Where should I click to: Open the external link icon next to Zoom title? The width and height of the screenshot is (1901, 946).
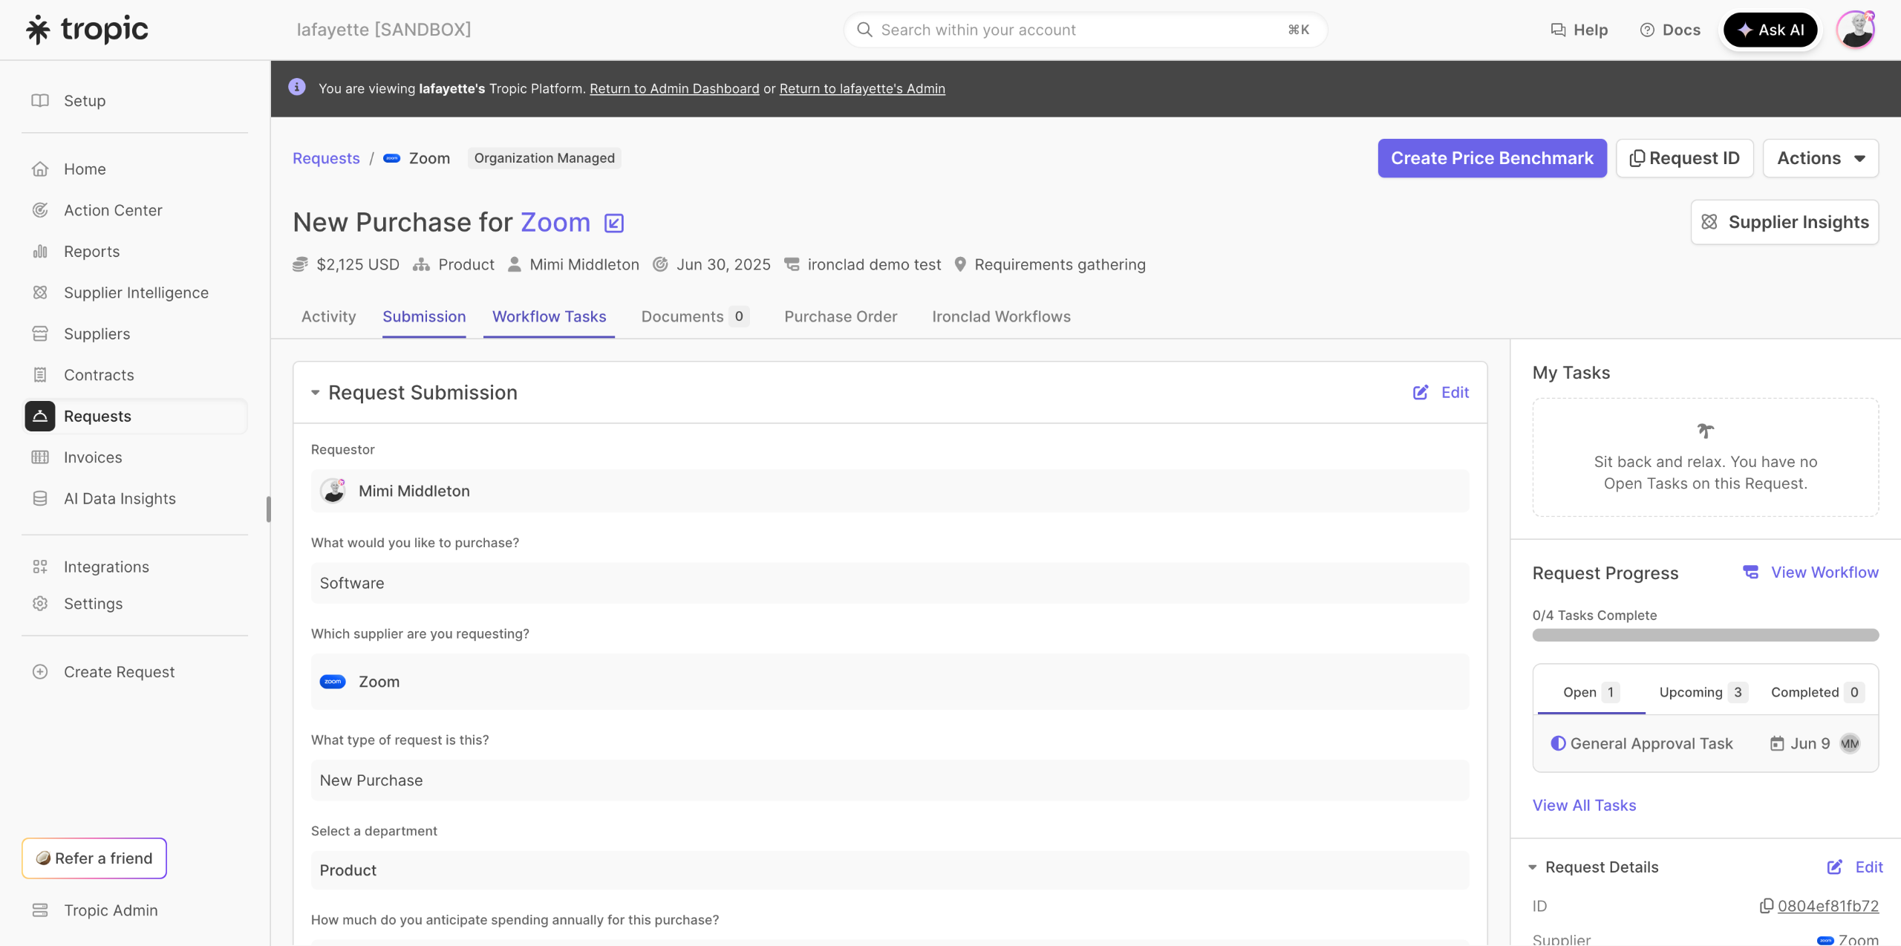click(x=613, y=223)
